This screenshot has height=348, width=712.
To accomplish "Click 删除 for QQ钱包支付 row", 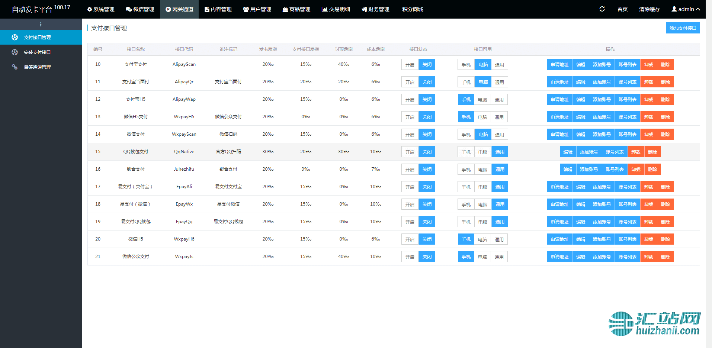I will point(652,152).
